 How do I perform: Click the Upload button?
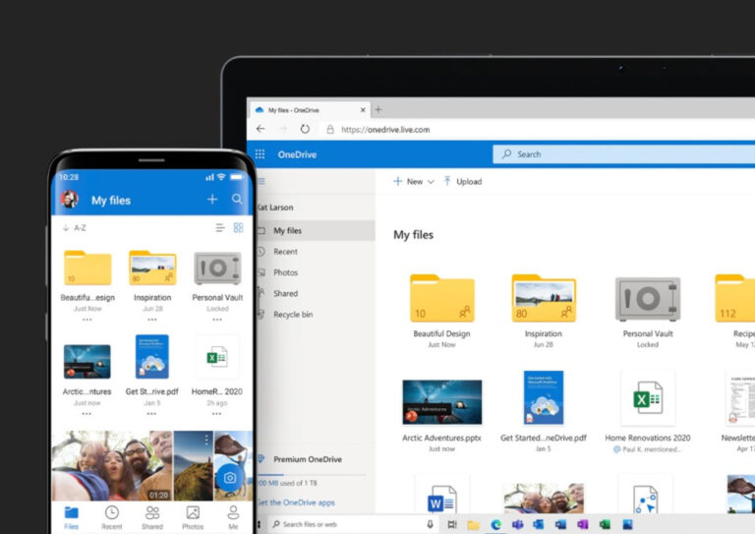click(463, 182)
